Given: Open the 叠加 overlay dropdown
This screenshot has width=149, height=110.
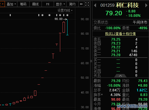Looking at the screenshot, I should 11,4.
